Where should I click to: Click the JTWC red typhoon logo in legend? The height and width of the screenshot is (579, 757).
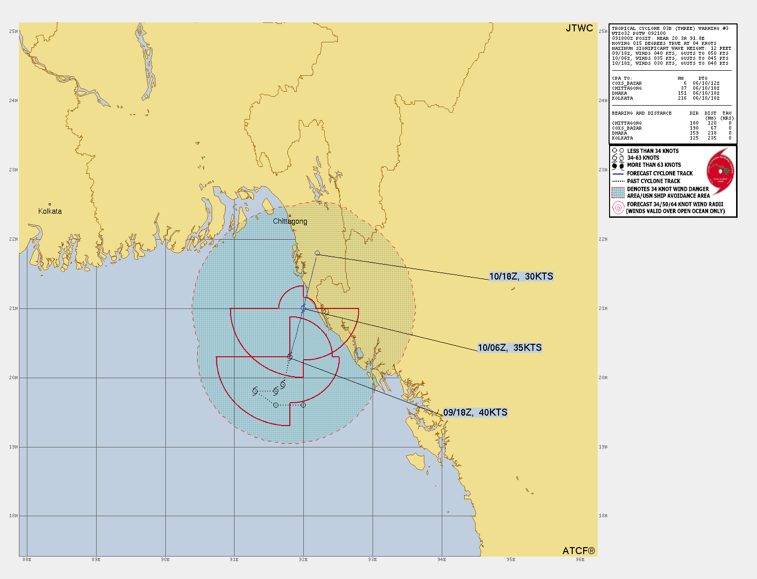coord(720,171)
